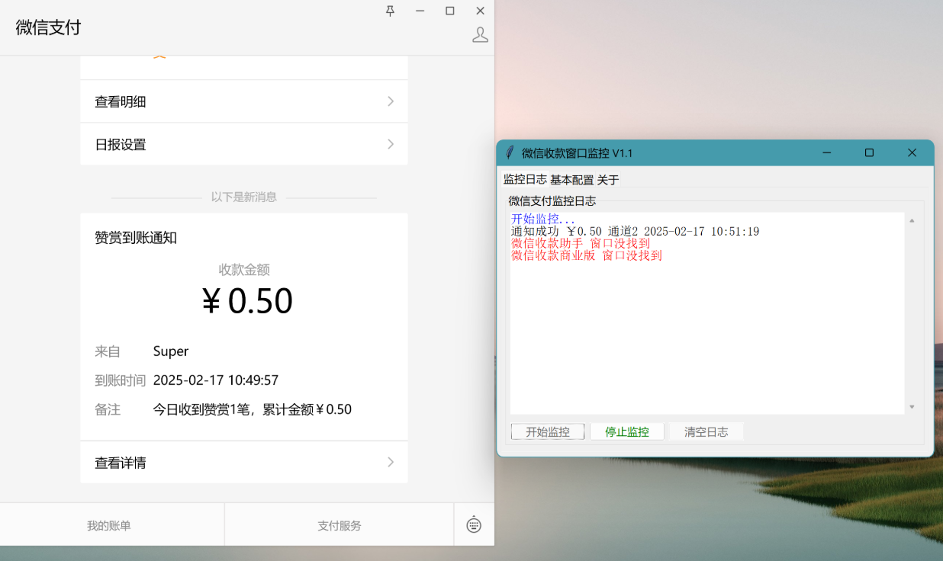Clear the log with 清空日志
This screenshot has width=943, height=561.
click(706, 432)
